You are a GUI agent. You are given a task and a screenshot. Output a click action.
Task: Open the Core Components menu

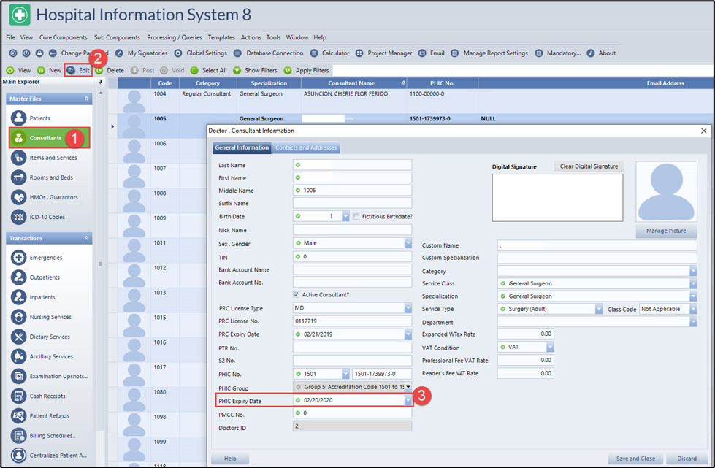[x=63, y=37]
